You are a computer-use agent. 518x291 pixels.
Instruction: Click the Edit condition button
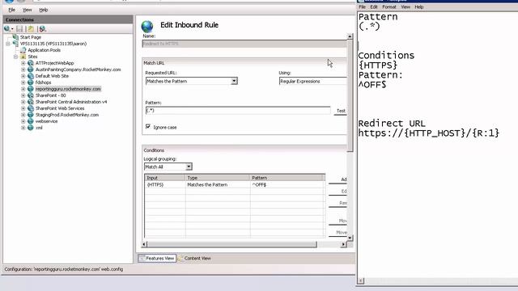point(338,192)
